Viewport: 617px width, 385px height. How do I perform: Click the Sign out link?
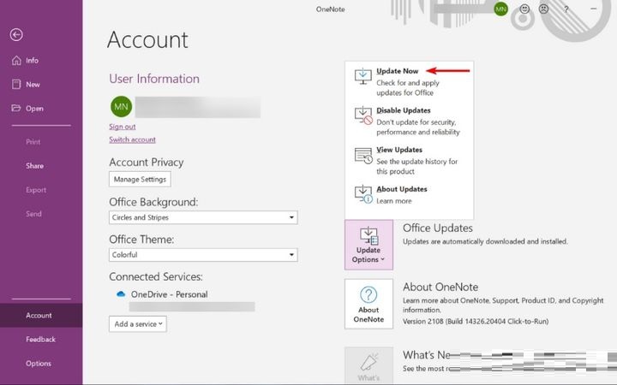tap(123, 127)
